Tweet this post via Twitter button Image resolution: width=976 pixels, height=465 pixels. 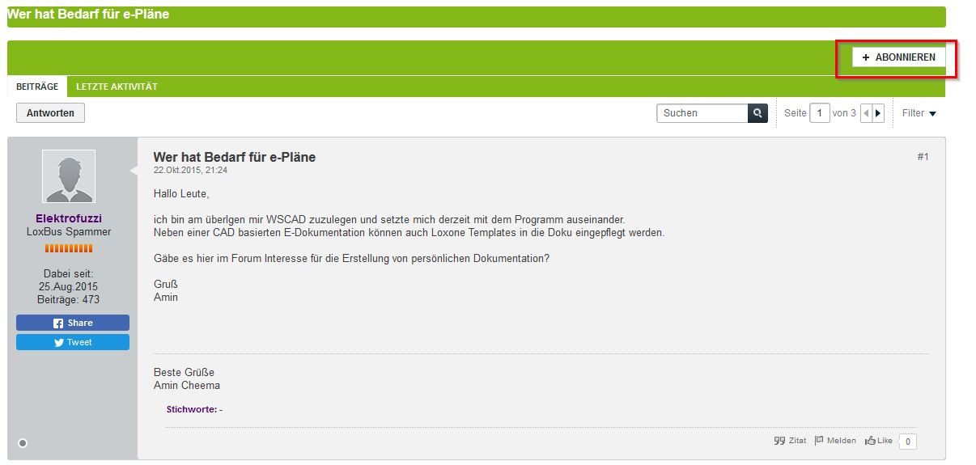(73, 342)
